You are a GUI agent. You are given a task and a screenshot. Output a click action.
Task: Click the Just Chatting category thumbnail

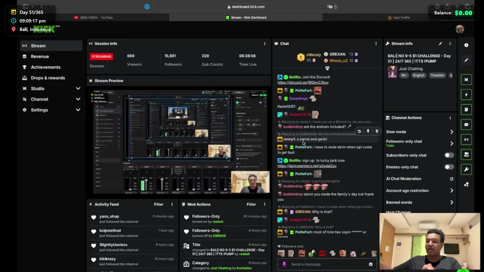(392, 72)
